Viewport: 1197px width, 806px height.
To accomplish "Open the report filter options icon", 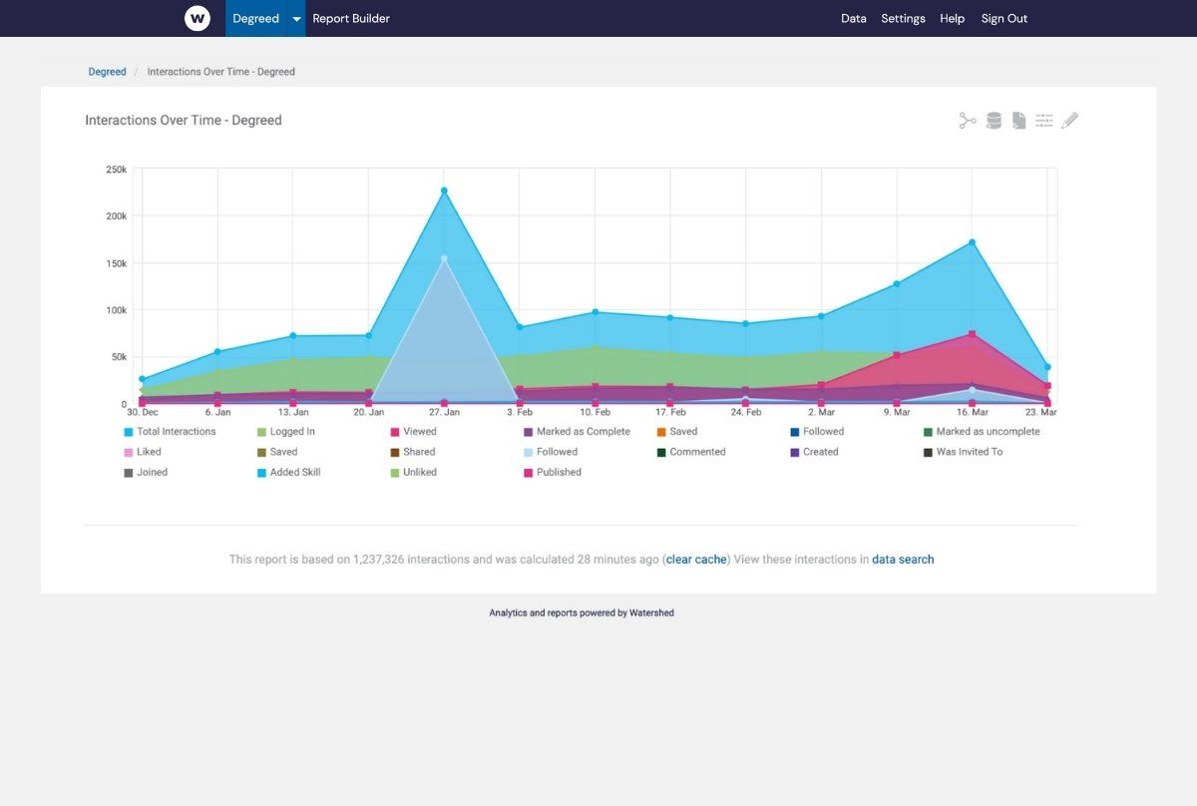I will pyautogui.click(x=1044, y=120).
